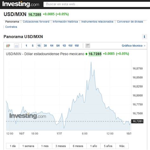Pick the 1W interval
150x150 pixels.
70,46
